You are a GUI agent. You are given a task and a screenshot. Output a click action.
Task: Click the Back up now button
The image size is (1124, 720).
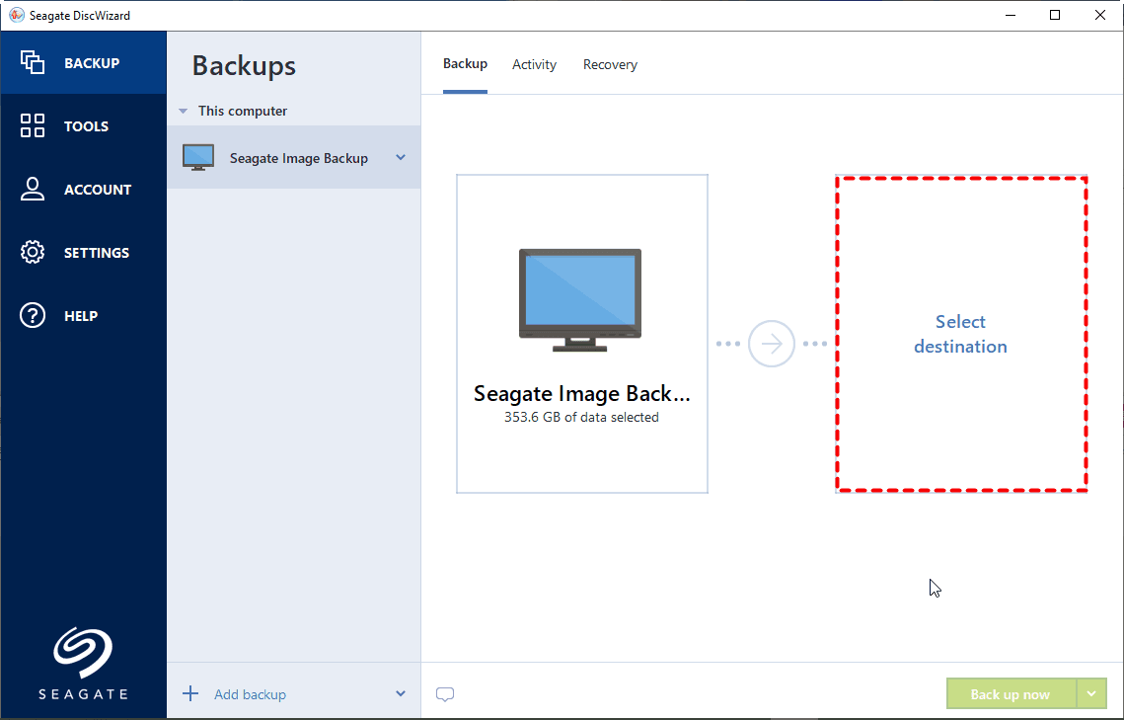(x=1010, y=694)
